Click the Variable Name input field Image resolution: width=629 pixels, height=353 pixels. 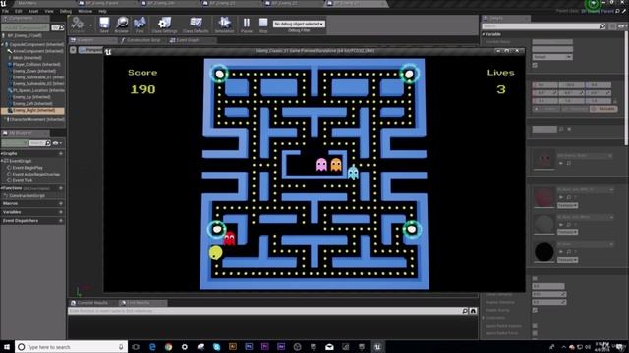tap(552, 41)
